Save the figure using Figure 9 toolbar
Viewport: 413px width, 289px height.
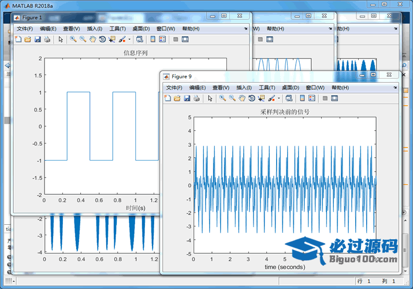(x=187, y=98)
